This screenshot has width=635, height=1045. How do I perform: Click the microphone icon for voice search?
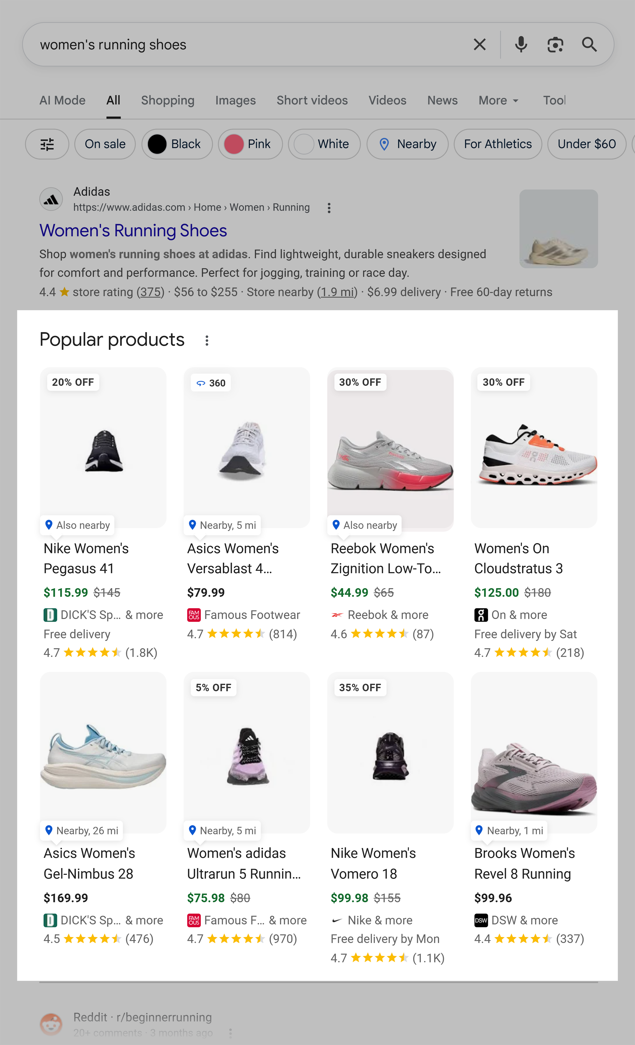[x=521, y=44]
